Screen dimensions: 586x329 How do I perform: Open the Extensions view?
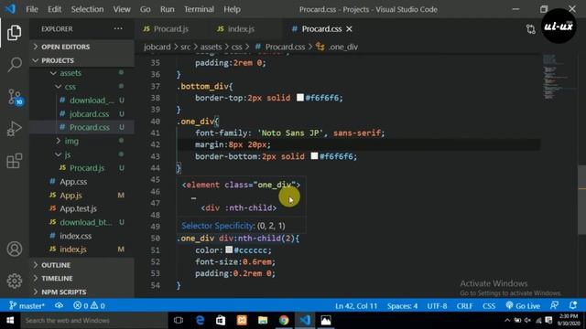(15, 161)
